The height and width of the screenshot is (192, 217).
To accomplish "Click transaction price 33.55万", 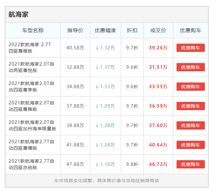I will pos(158,87).
